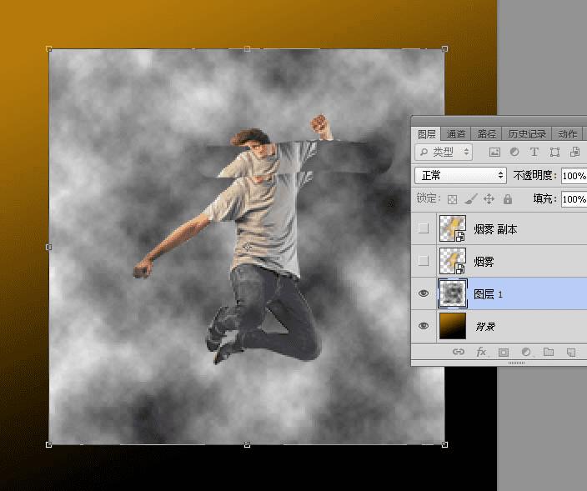Show the 烟雾 layer
Viewport: 587px width, 491px height.
point(424,261)
